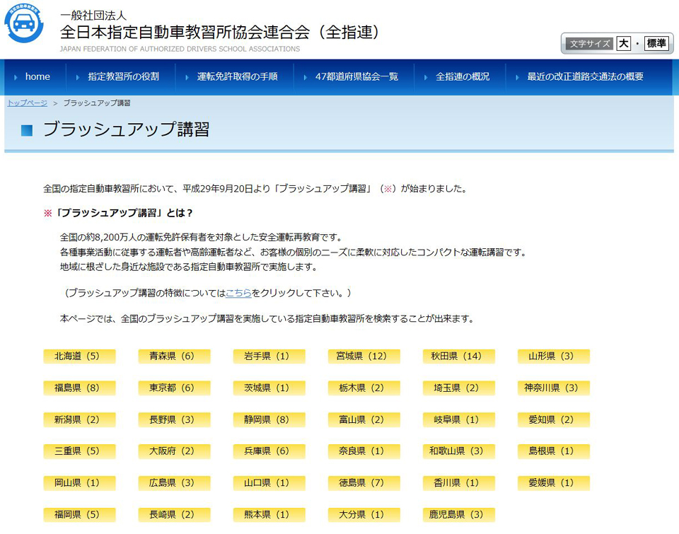Choose 宮城県 (12) prefecture button
Screen dimensions: 679x534
tap(364, 356)
